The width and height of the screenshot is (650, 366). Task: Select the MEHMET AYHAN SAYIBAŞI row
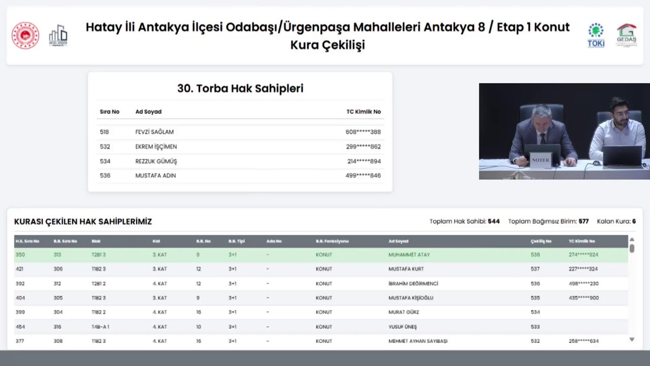click(321, 341)
